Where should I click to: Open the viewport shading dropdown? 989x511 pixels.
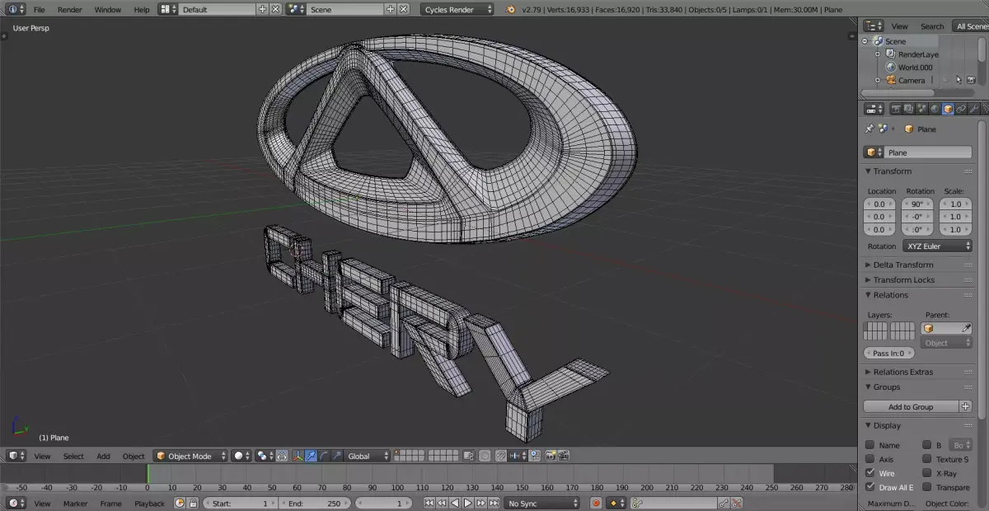(x=241, y=456)
